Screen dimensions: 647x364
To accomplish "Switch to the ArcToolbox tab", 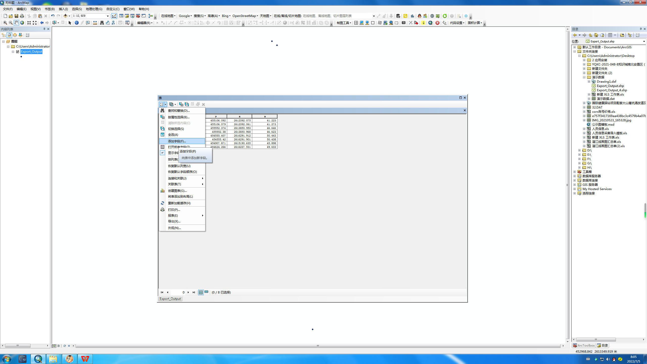I will click(584, 345).
